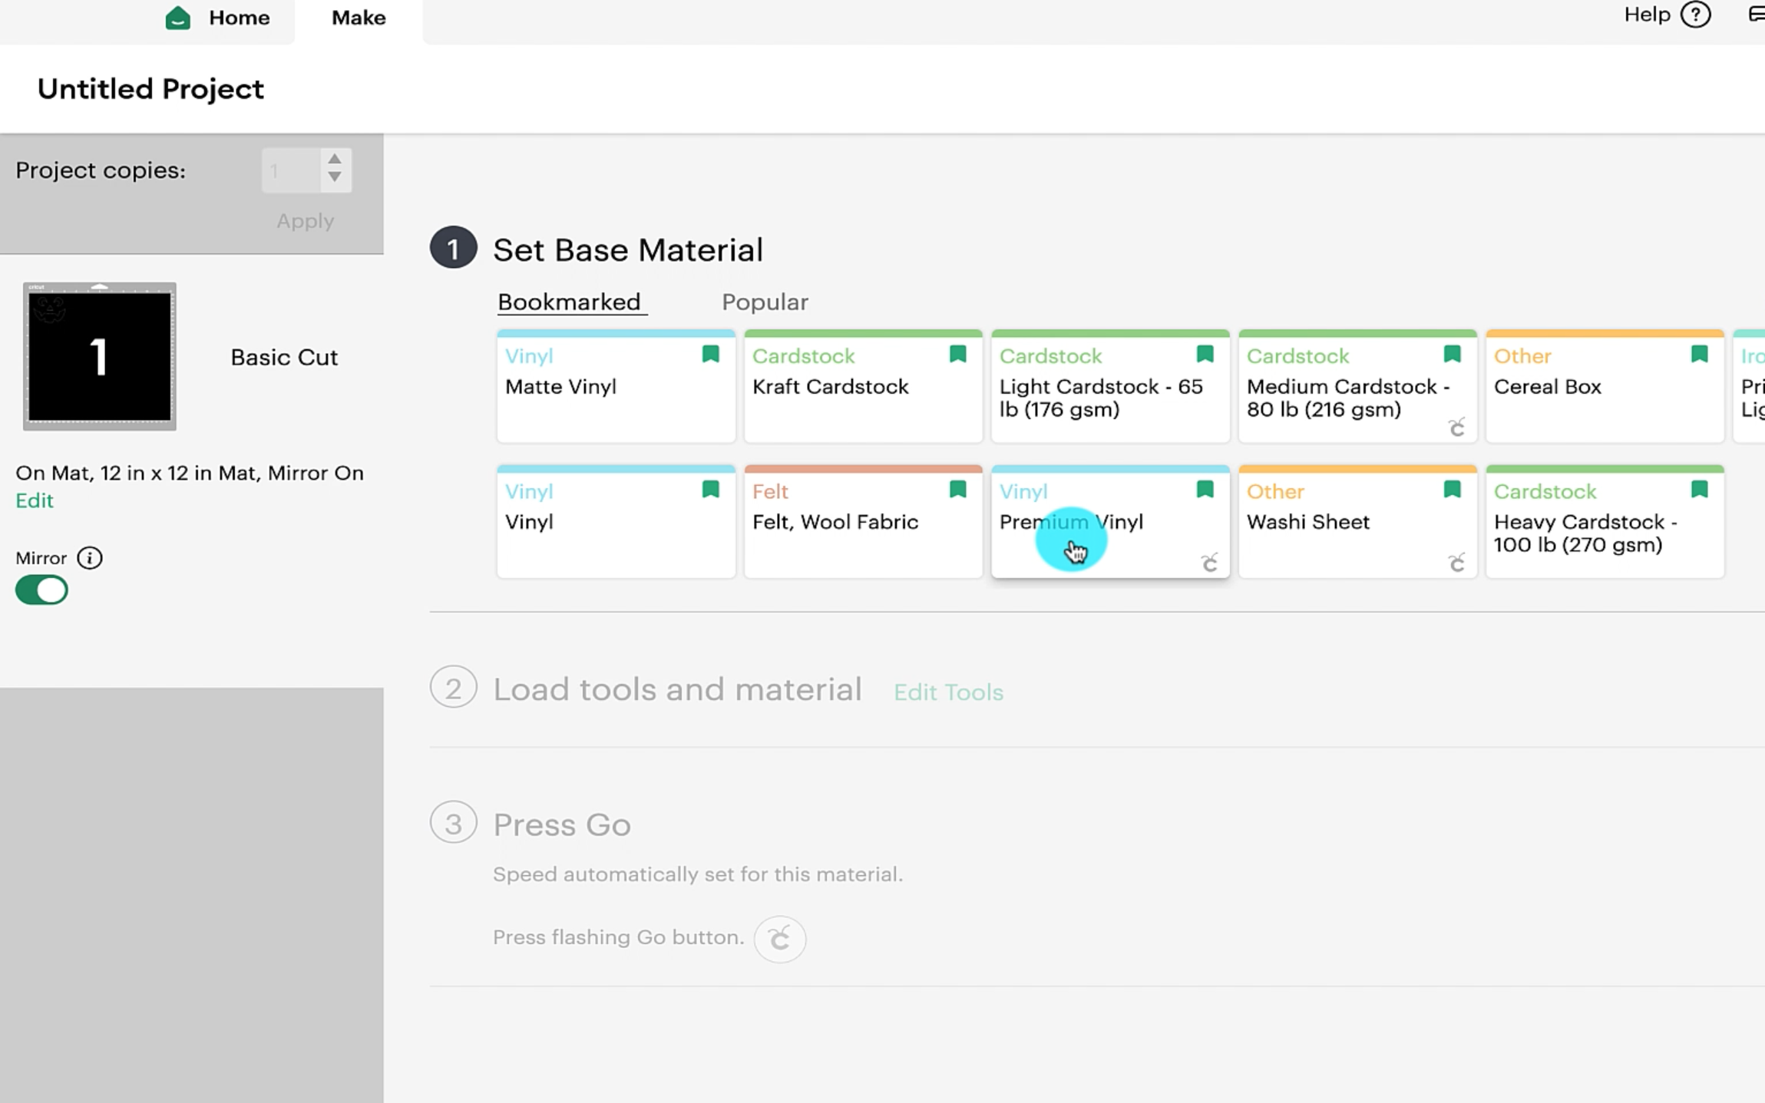1765x1103 pixels.
Task: Switch to the Popular materials tab
Action: click(765, 302)
